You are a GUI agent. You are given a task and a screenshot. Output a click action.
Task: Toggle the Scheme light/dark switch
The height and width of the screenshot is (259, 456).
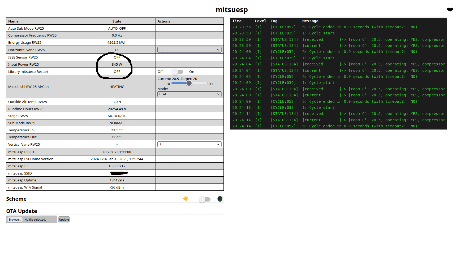pyautogui.click(x=205, y=199)
